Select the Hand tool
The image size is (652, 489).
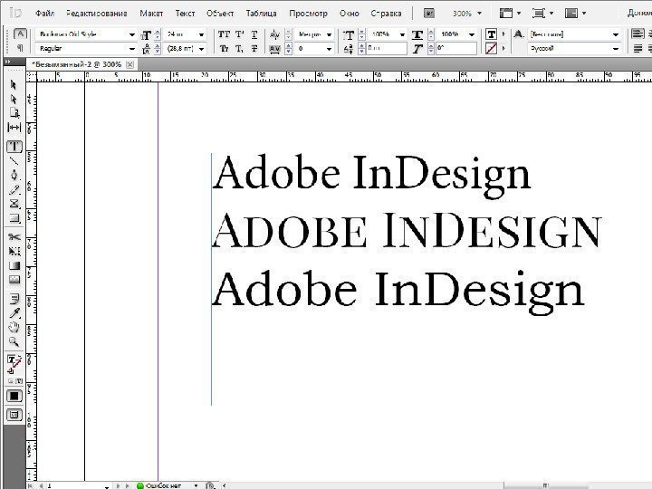14,327
